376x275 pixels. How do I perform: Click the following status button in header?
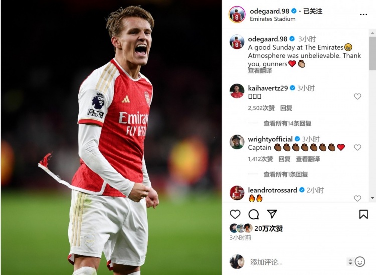tap(313, 11)
